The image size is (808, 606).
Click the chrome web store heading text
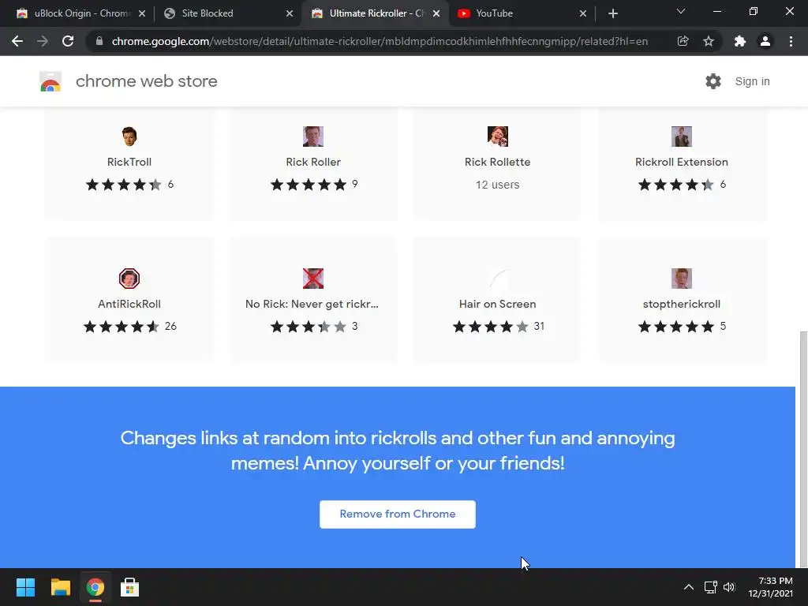tap(146, 81)
